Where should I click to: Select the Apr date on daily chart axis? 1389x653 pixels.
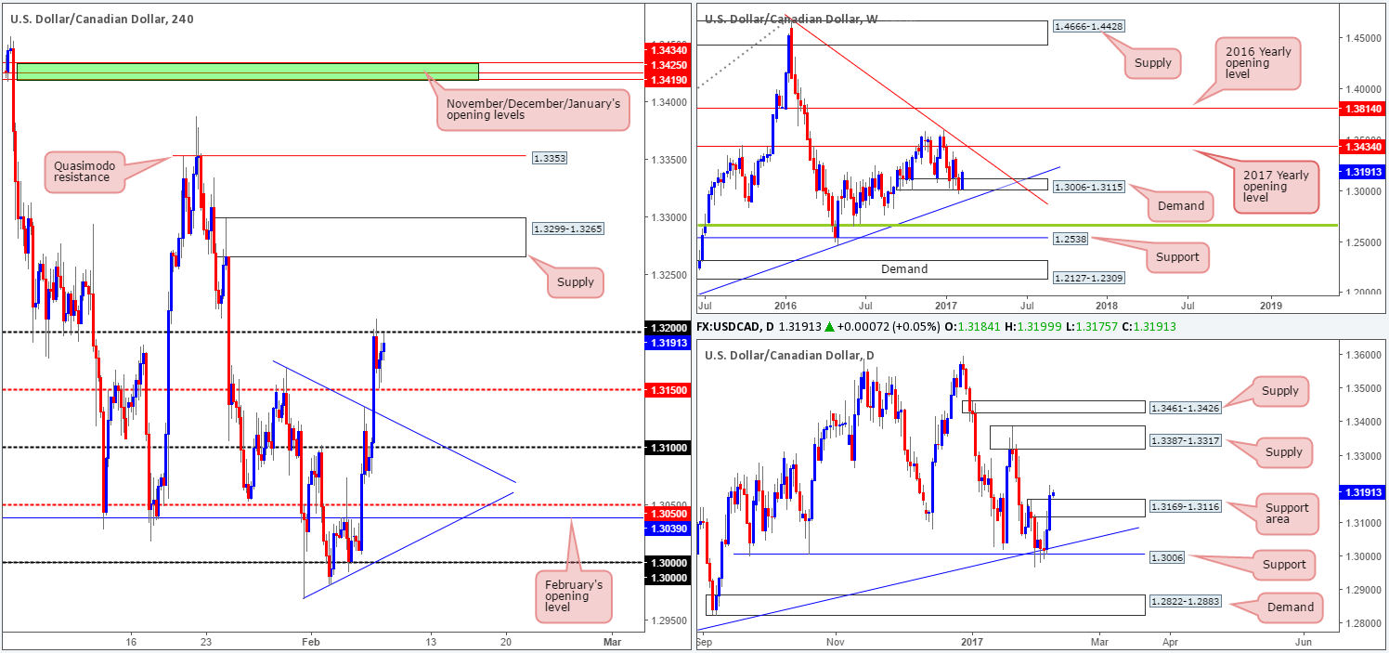(x=1170, y=642)
